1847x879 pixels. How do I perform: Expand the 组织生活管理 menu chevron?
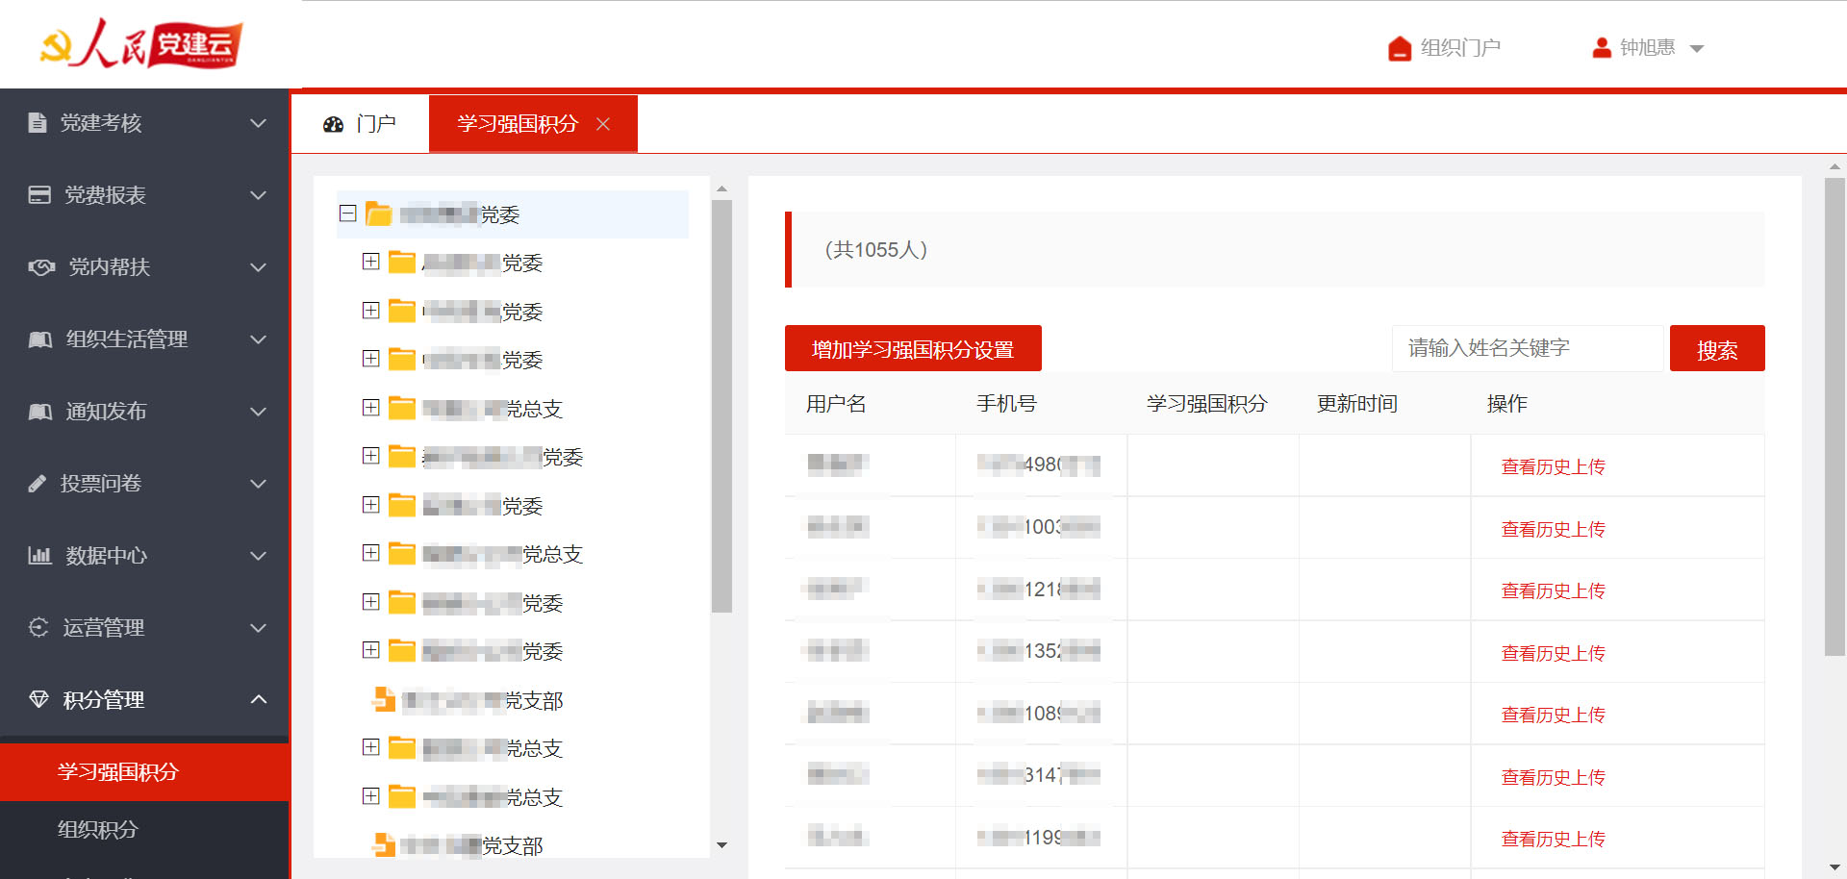click(x=258, y=339)
